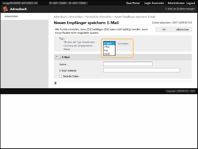Click the E-Mail section envelope icon
This screenshot has height=149, width=198.
click(58, 57)
